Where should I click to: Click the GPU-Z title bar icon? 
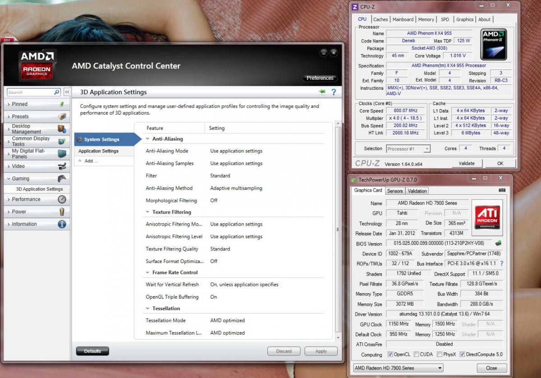(x=354, y=179)
